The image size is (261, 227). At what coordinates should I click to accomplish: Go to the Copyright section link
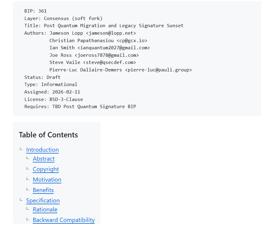[x=46, y=169]
